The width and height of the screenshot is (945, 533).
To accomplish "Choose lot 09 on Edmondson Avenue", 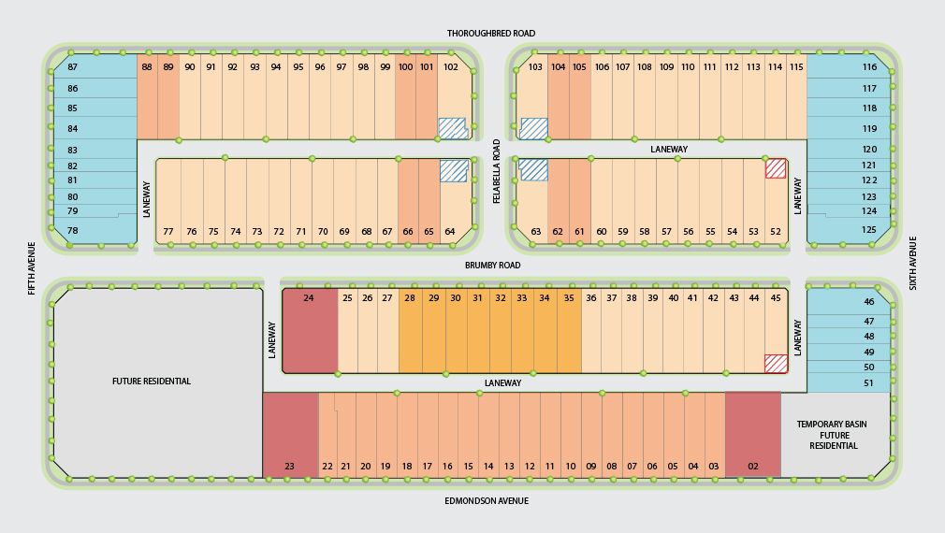I will click(591, 435).
